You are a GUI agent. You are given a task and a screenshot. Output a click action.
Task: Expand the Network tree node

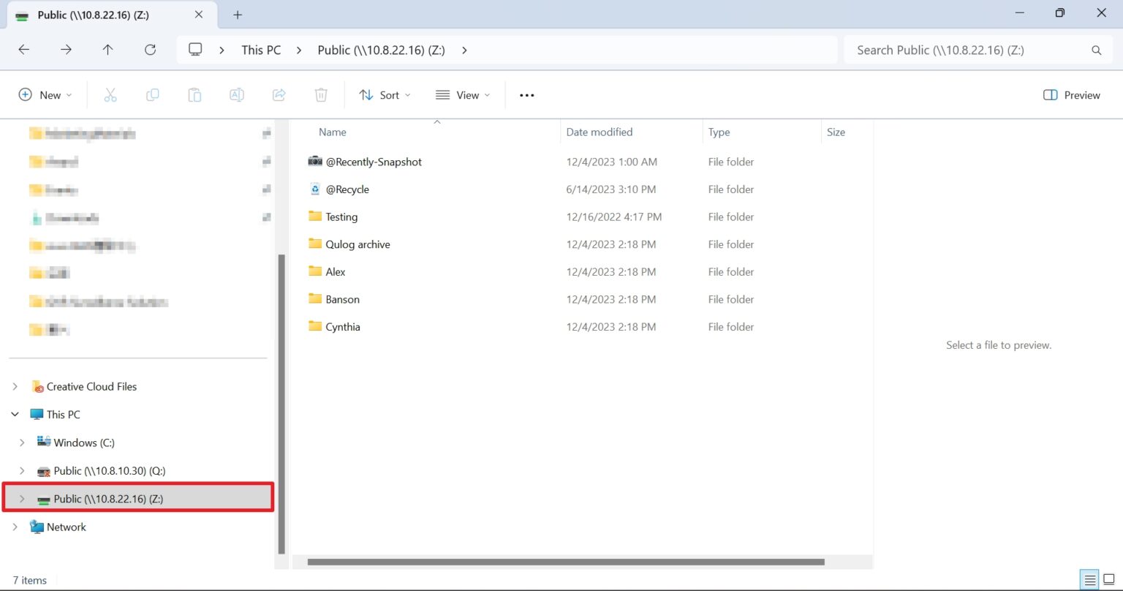15,527
